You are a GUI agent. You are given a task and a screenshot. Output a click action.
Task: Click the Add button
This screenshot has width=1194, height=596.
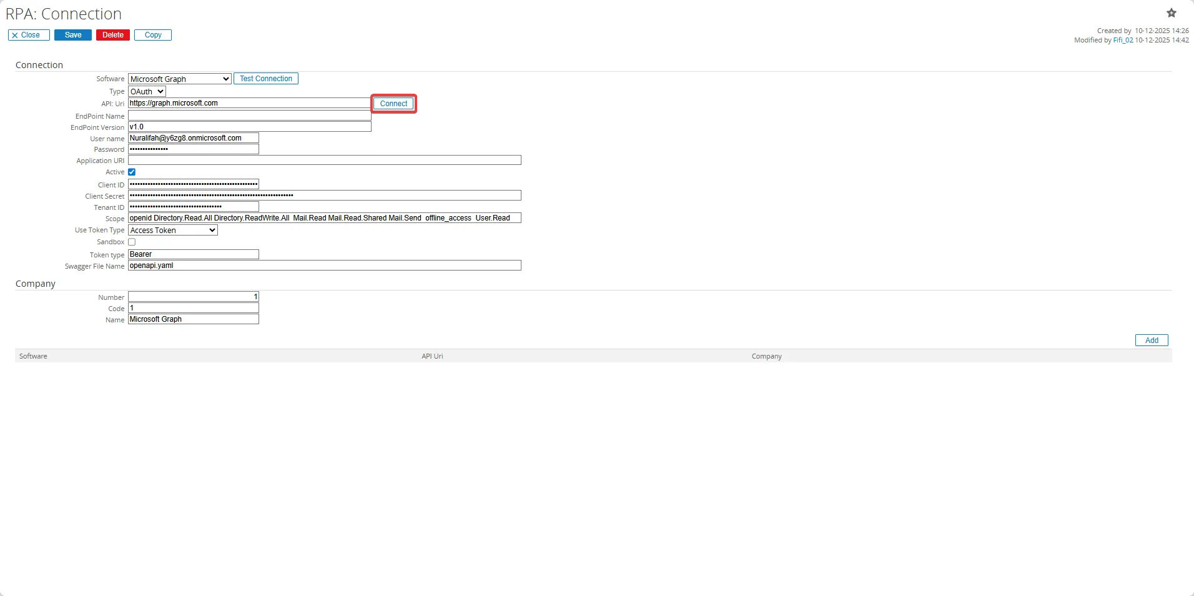coord(1151,340)
